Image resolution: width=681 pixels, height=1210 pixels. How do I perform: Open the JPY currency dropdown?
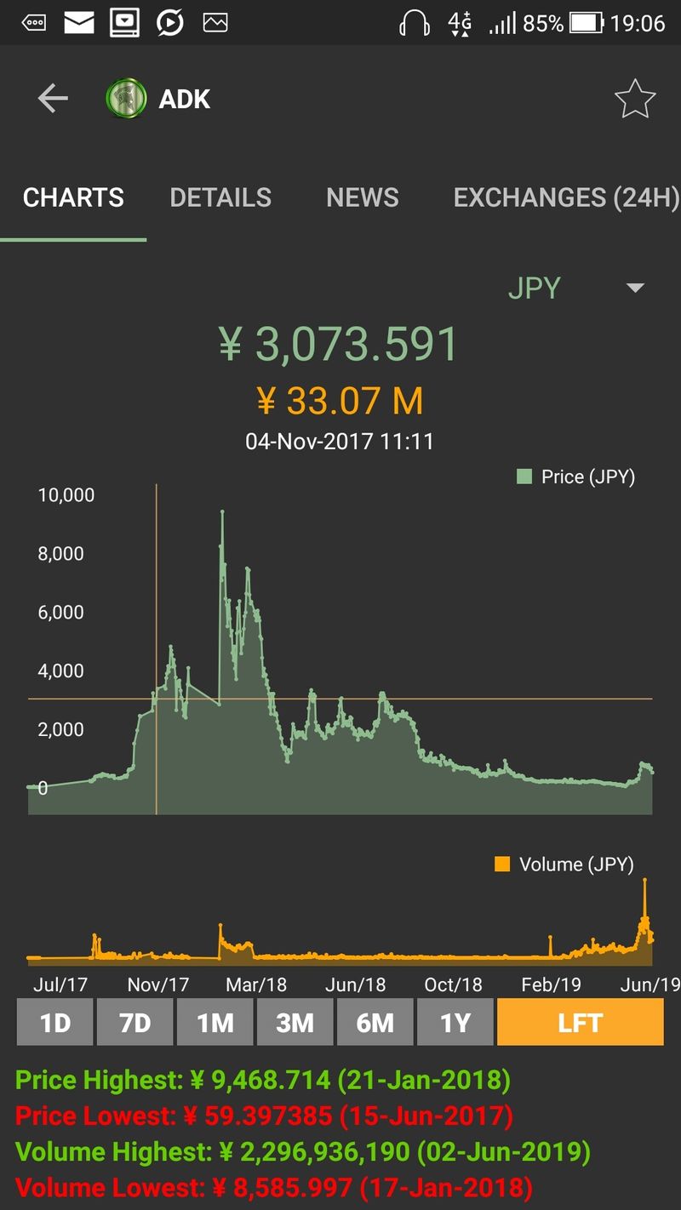[534, 288]
